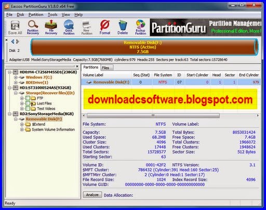Click the PartitionGuru app icon in the title bar
Screen dimensions: 266x210
pos(7,6)
